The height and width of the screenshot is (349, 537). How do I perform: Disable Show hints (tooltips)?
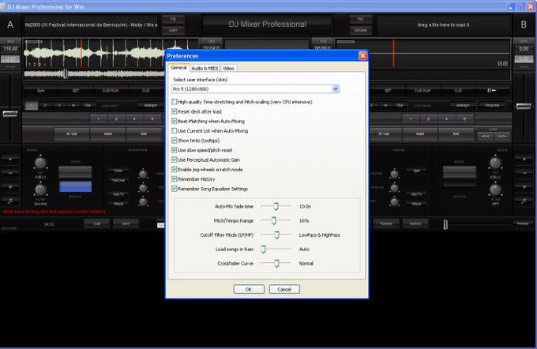click(x=175, y=141)
